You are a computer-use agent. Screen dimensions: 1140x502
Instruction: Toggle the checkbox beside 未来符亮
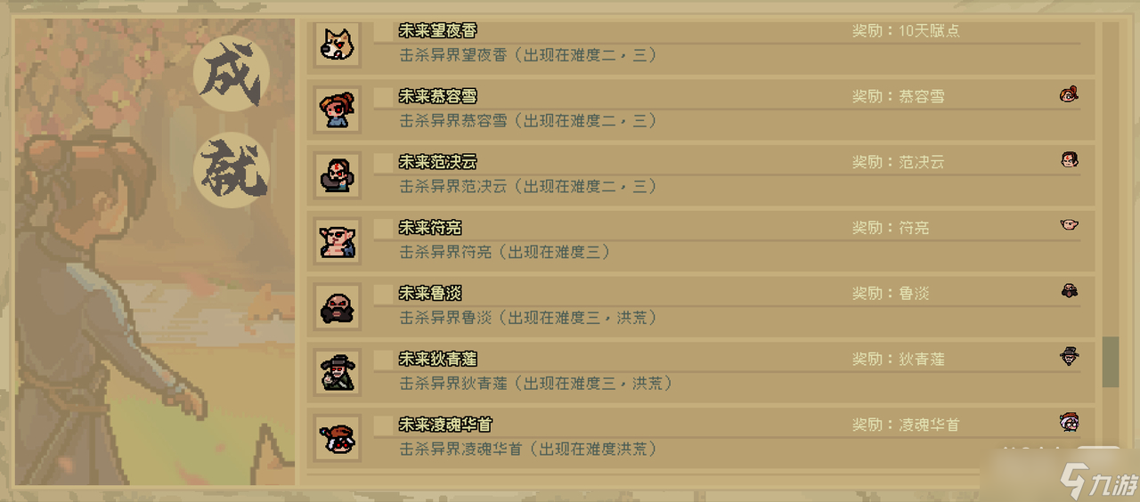click(383, 228)
